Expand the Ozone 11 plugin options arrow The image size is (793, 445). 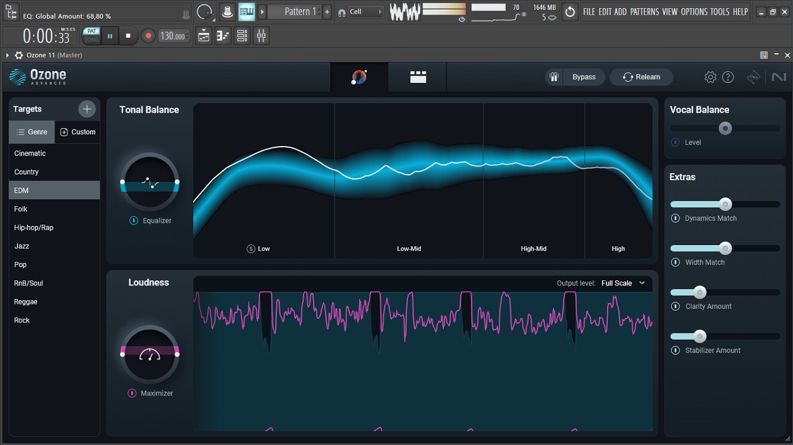click(x=7, y=55)
